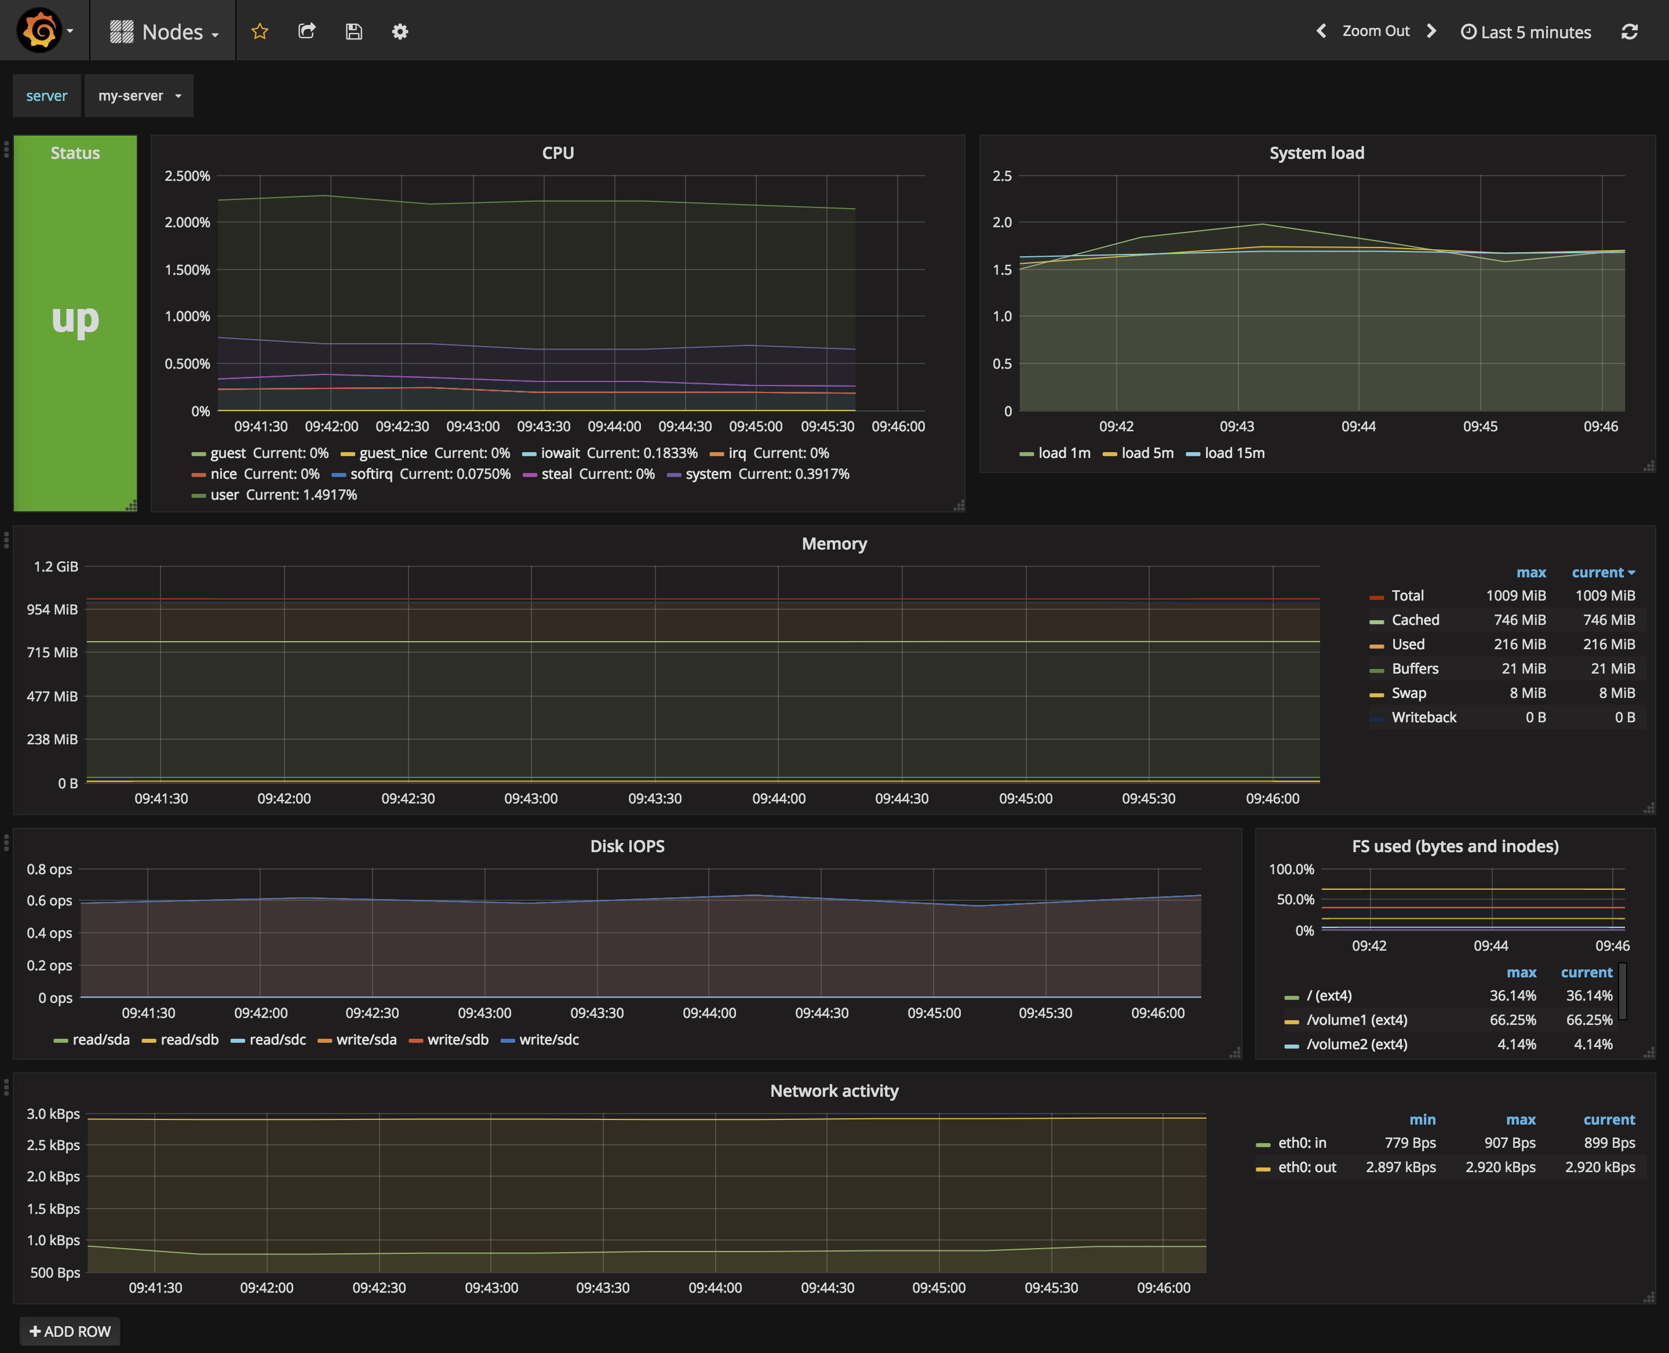Toggle the load 1m series visibility
The image size is (1669, 1353).
[x=1065, y=452]
